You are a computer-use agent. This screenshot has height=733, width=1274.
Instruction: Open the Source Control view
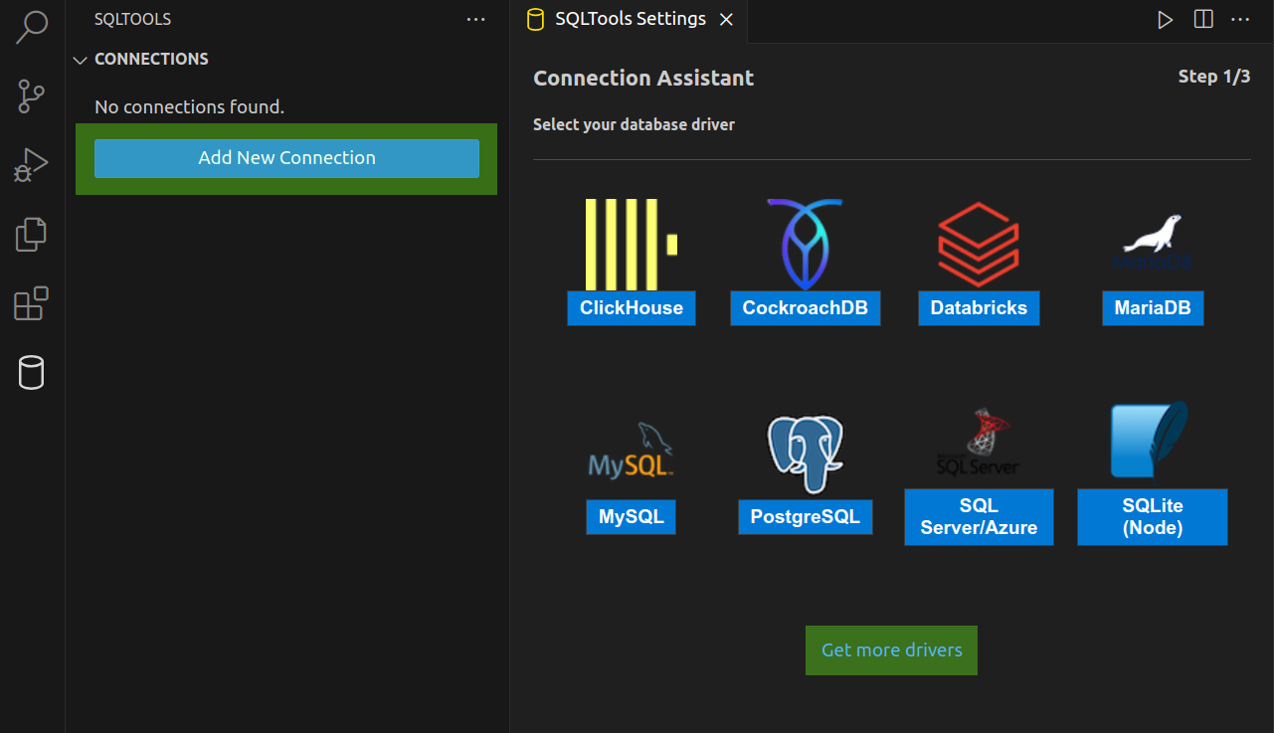pos(32,96)
